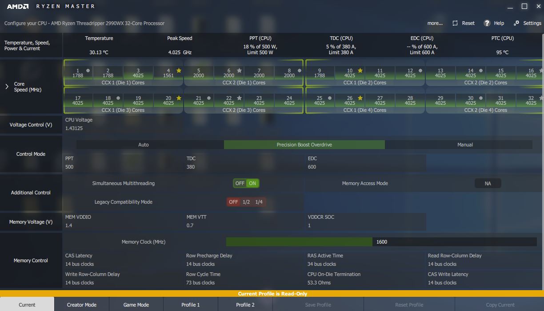Viewport: 544px width, 311px height.
Task: Click the CPU On-Die Termination 53.3 Ohms
Action: coord(319,283)
